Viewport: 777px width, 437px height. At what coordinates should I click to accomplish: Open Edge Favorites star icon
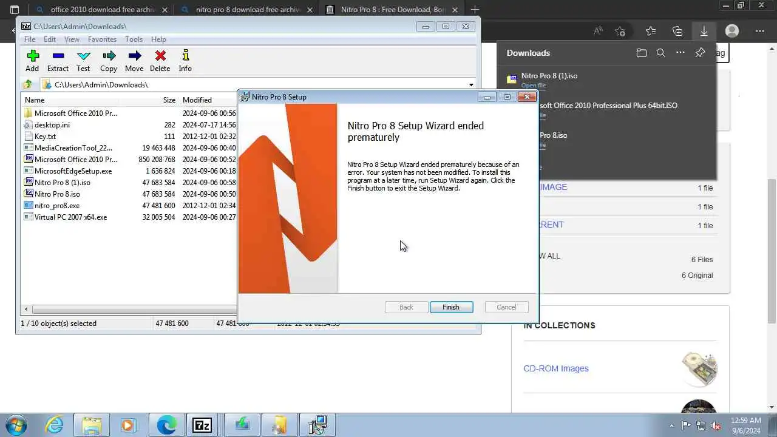pos(651,31)
